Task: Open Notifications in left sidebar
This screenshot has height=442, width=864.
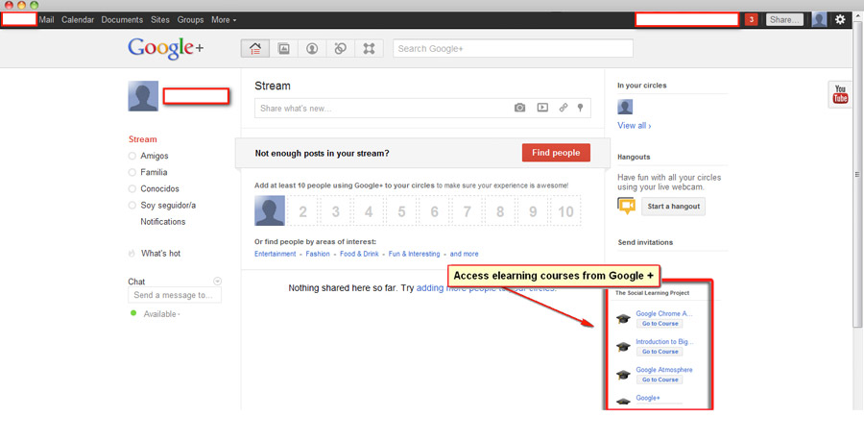Action: click(162, 221)
